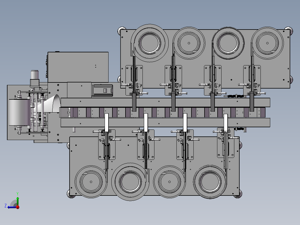Viewport: 300px width, 225px height.
Task: Select the leftmost vibratory bowl feeder in the lower row
Action: 91,182
